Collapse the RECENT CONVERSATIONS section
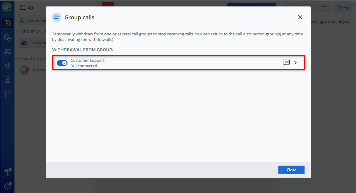Image resolution: width=356 pixels, height=193 pixels. pyautogui.click(x=18, y=58)
